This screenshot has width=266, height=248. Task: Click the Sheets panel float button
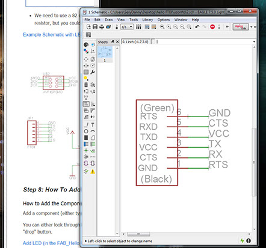tap(113, 41)
